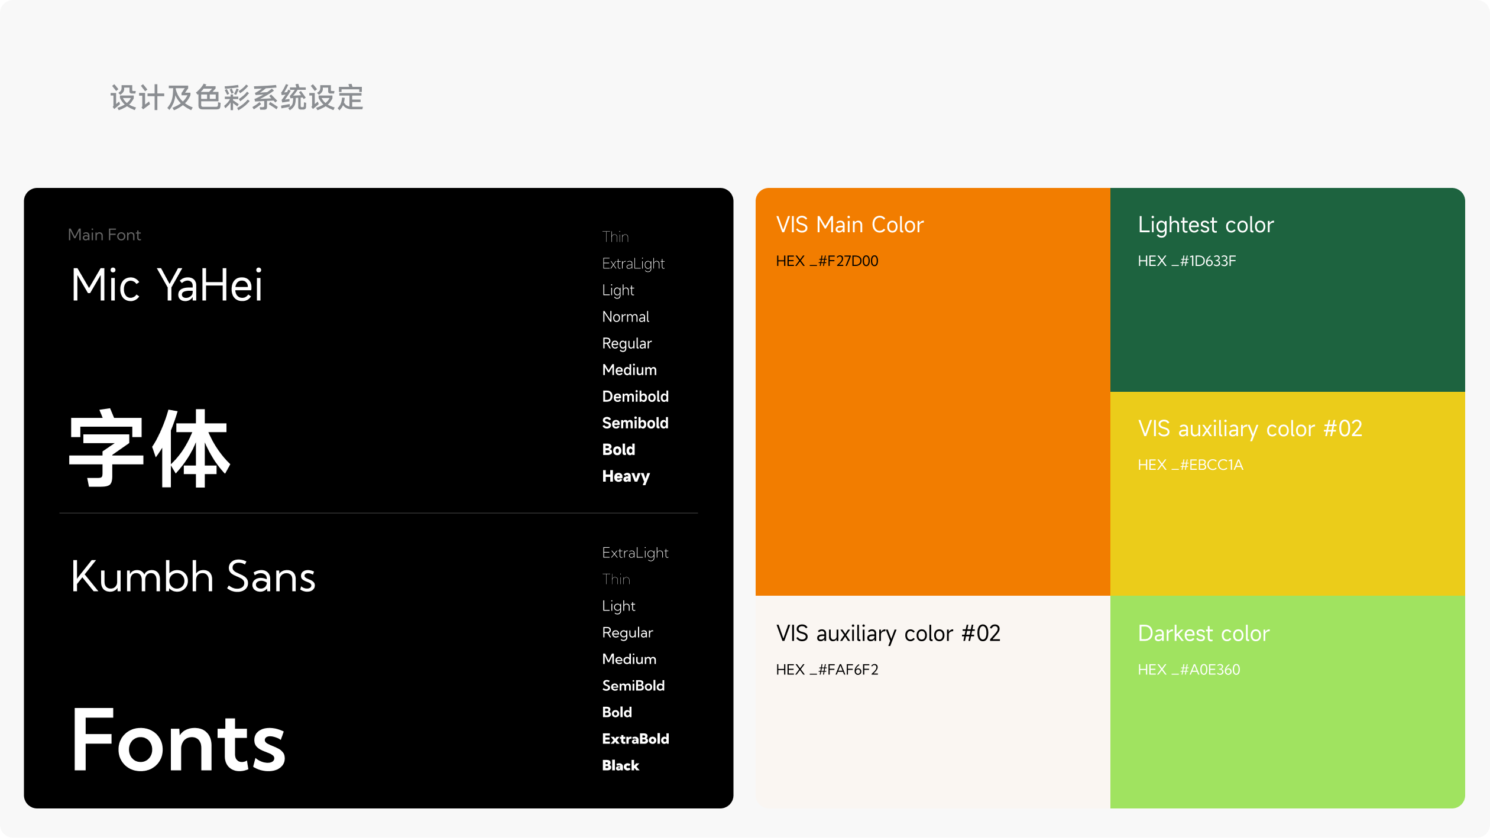Screen dimensions: 1490x838
Task: Click the 设计及色彩系统设定 page heading
Action: [x=237, y=98]
